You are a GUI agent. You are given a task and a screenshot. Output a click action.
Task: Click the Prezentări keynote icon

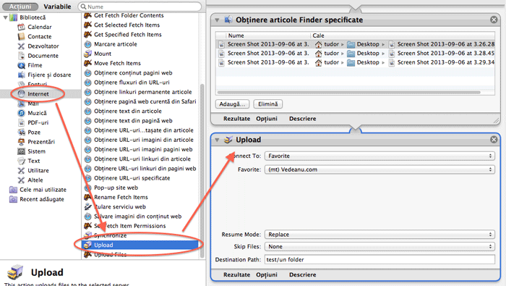21,141
